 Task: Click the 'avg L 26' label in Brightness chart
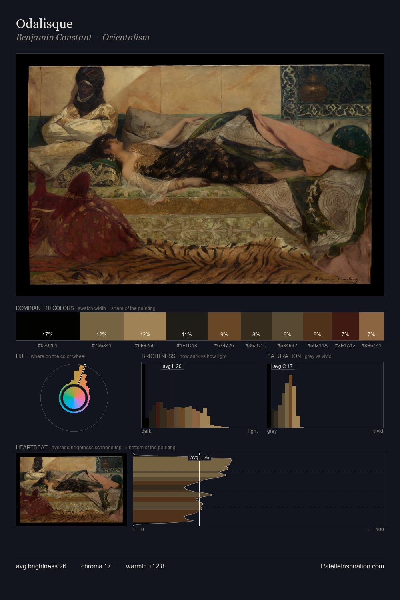(172, 366)
